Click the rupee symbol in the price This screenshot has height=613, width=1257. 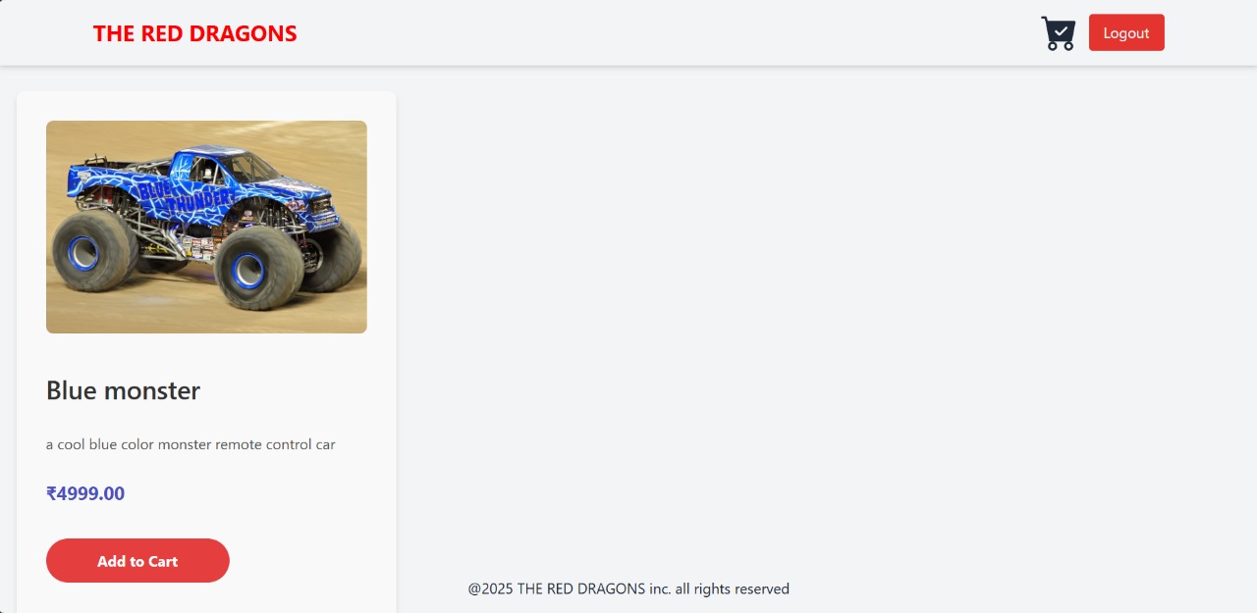point(51,493)
